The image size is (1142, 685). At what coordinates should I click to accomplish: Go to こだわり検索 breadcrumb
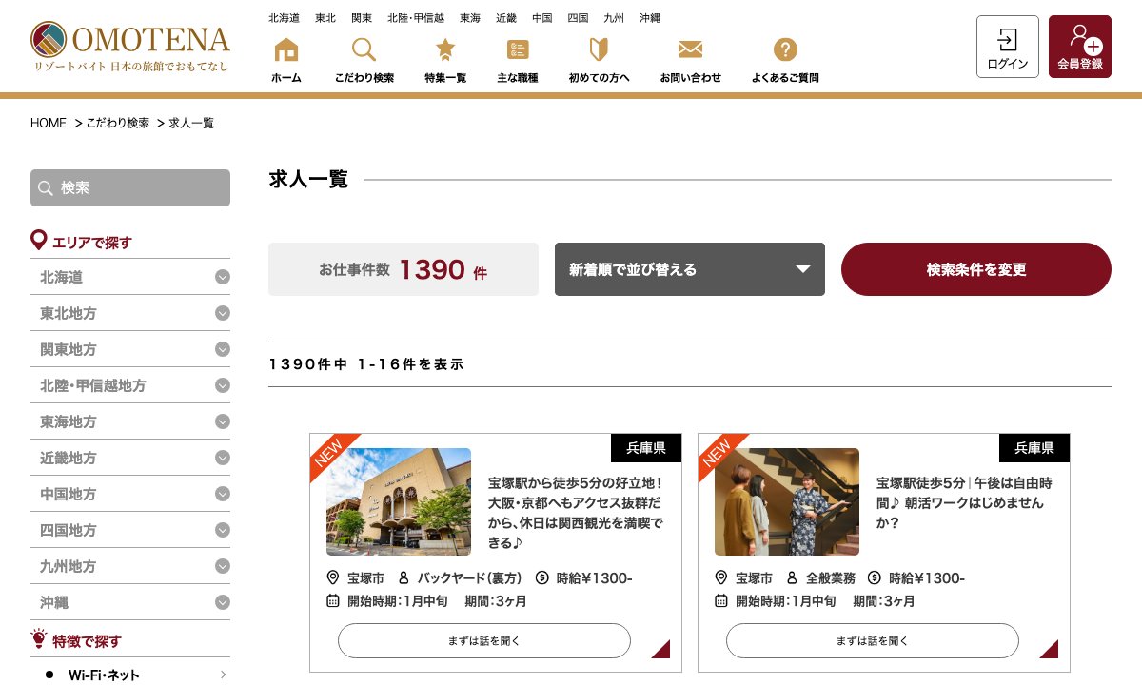point(118,124)
